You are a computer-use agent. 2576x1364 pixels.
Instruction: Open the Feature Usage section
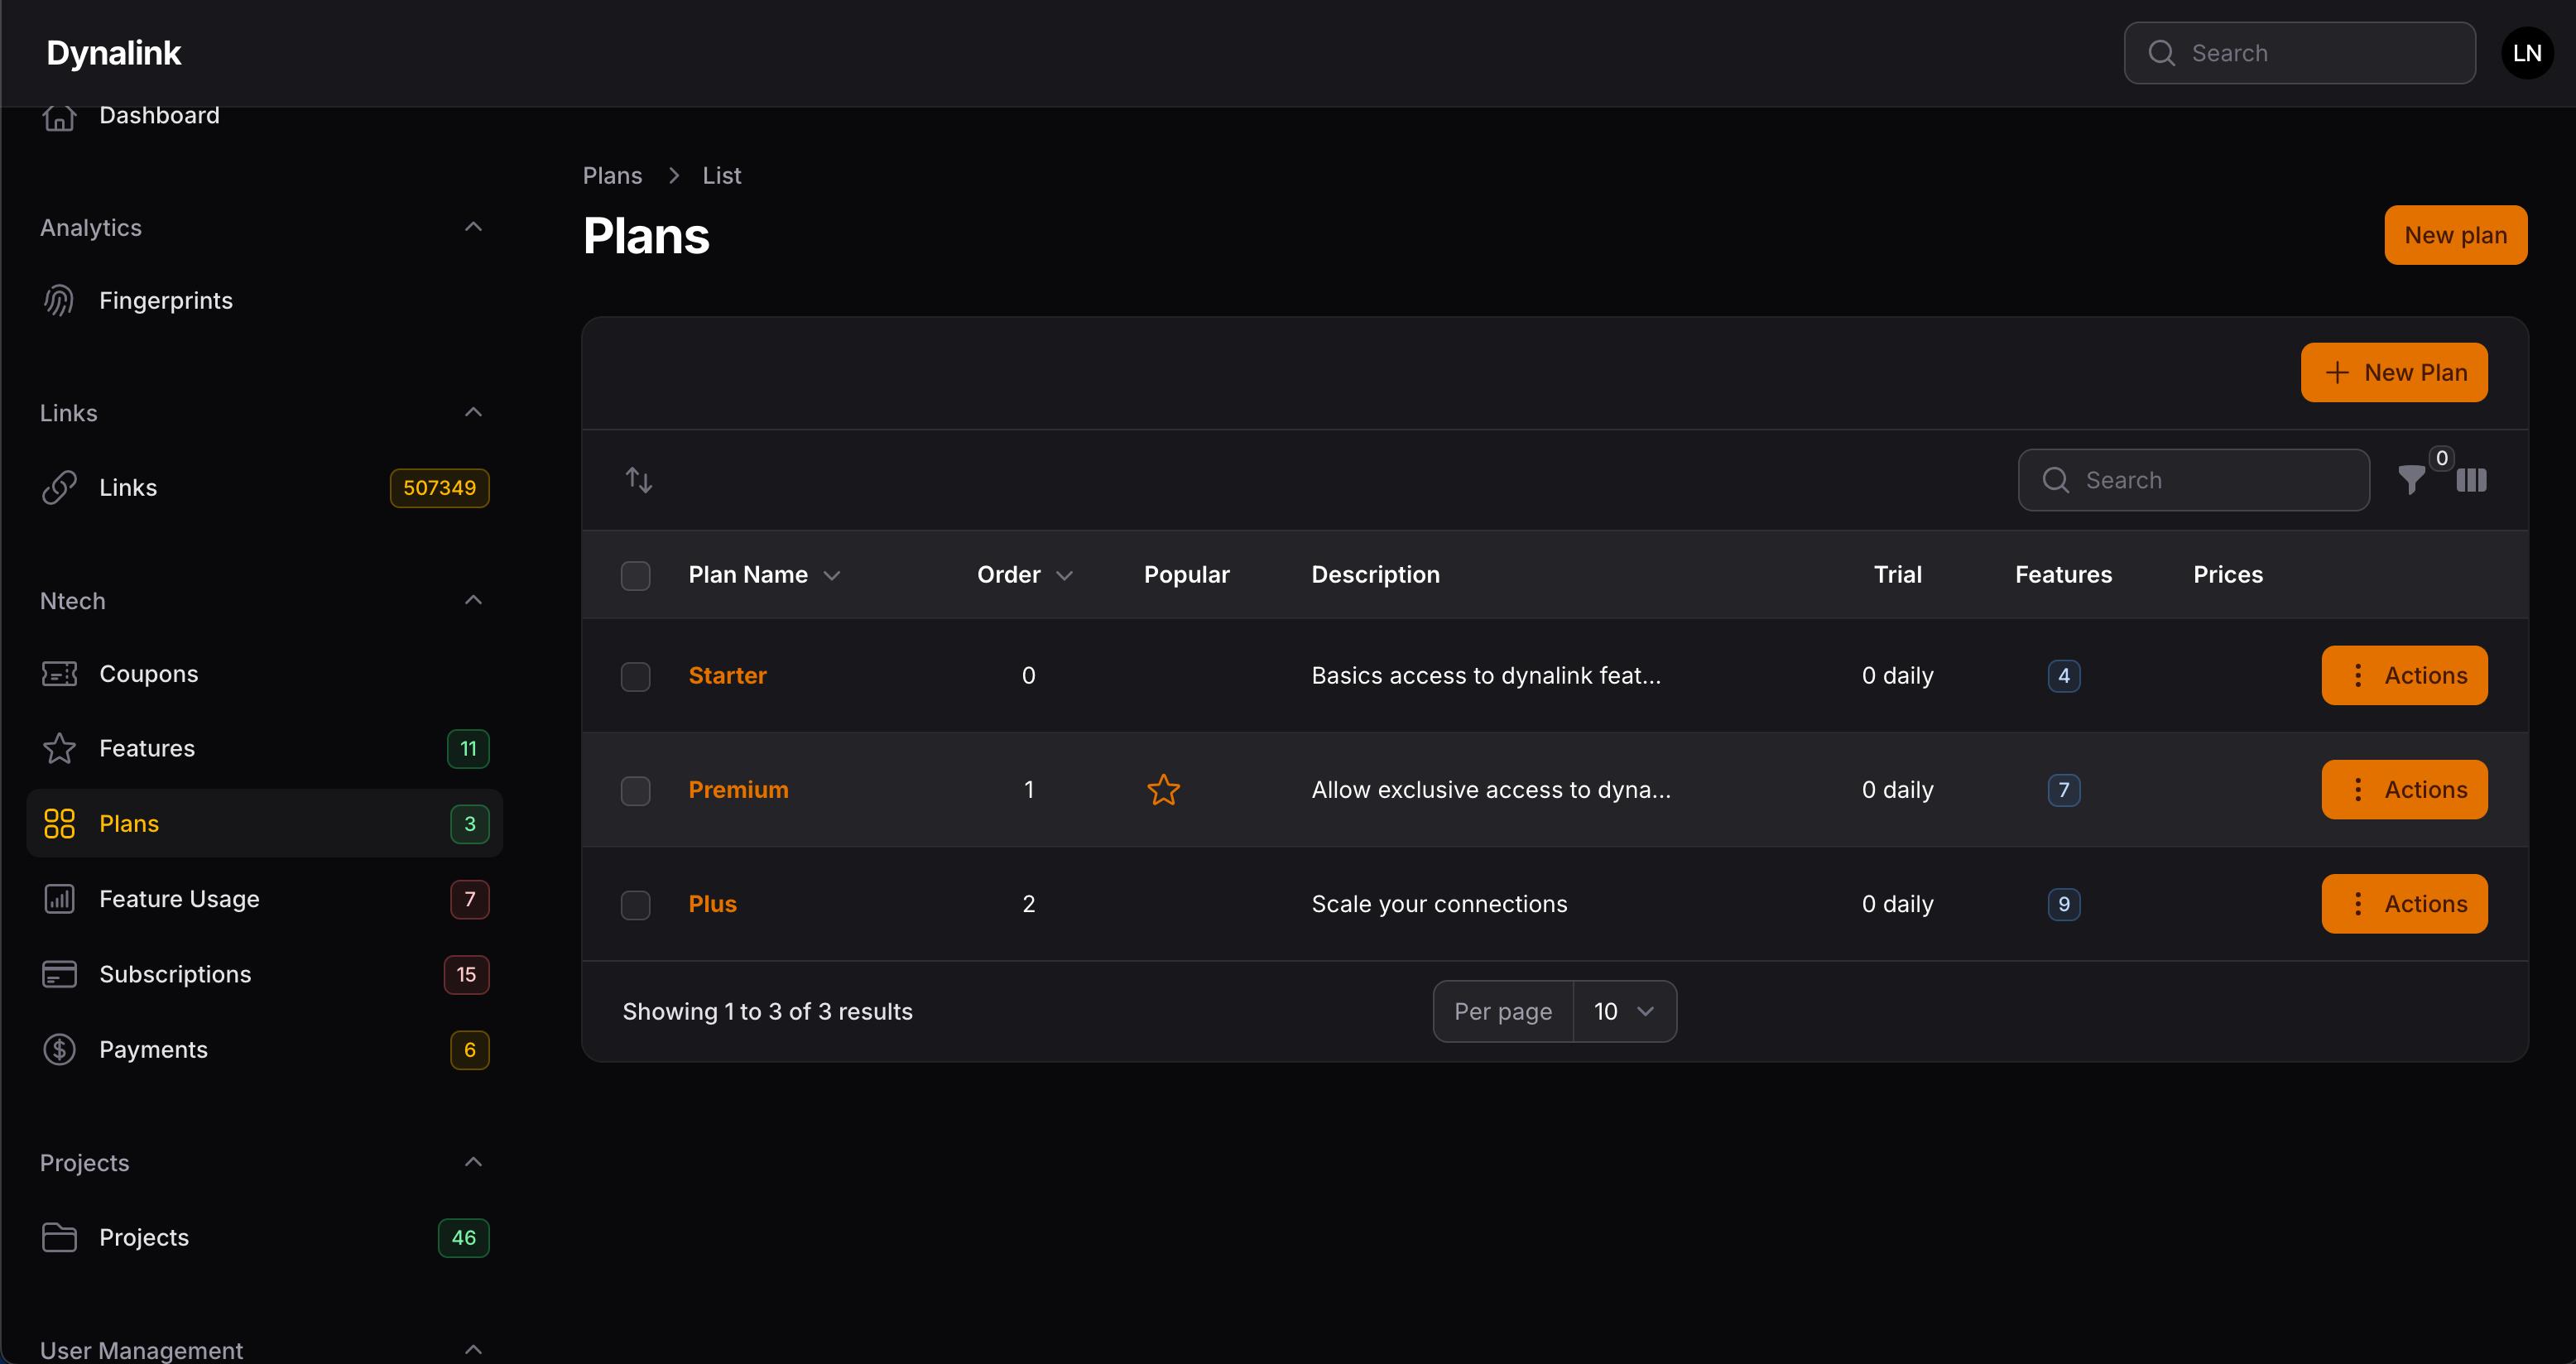point(180,899)
